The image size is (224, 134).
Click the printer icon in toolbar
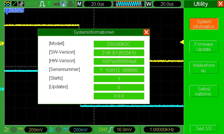coord(71,4)
